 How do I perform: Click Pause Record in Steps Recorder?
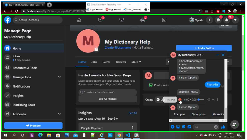[95, 9]
